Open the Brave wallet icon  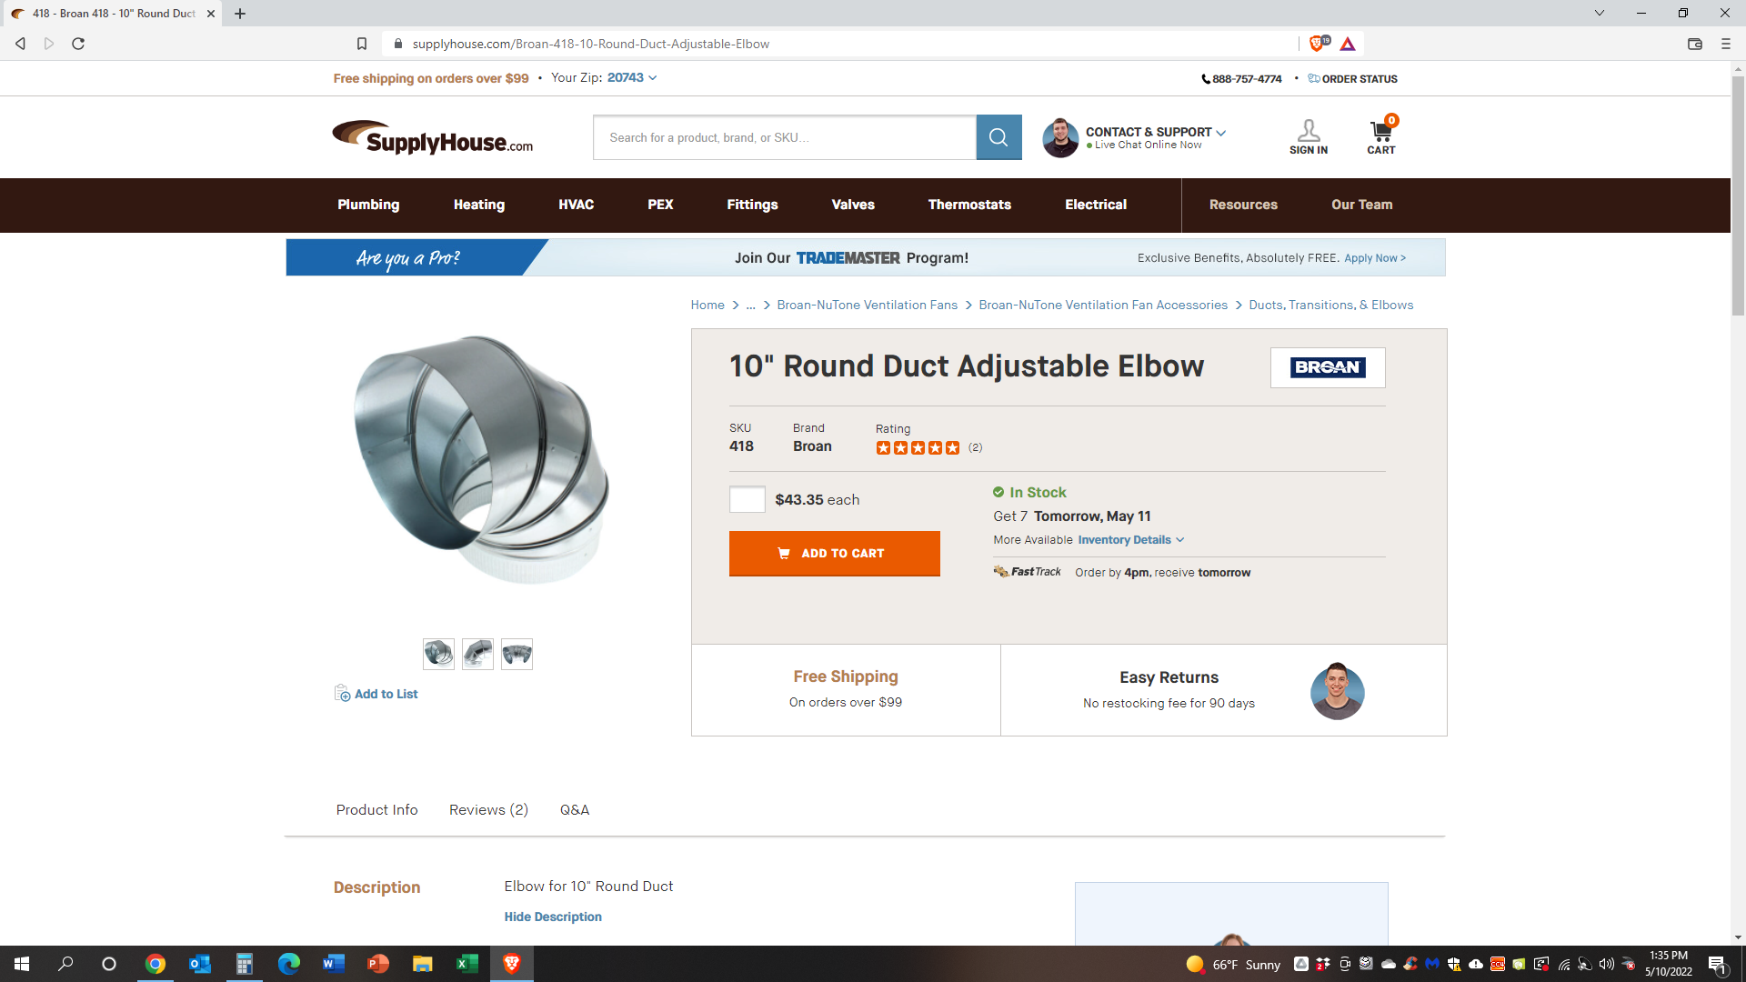tap(1694, 44)
